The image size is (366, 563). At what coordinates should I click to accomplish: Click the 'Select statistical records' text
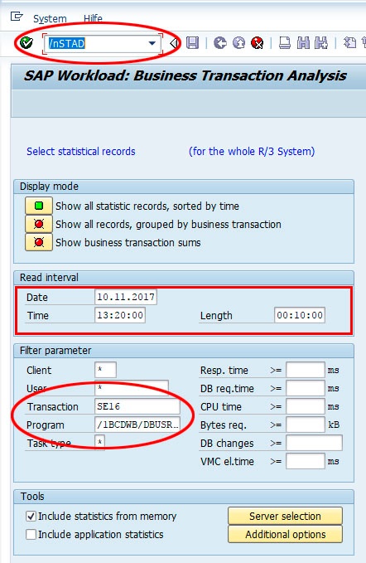(81, 151)
